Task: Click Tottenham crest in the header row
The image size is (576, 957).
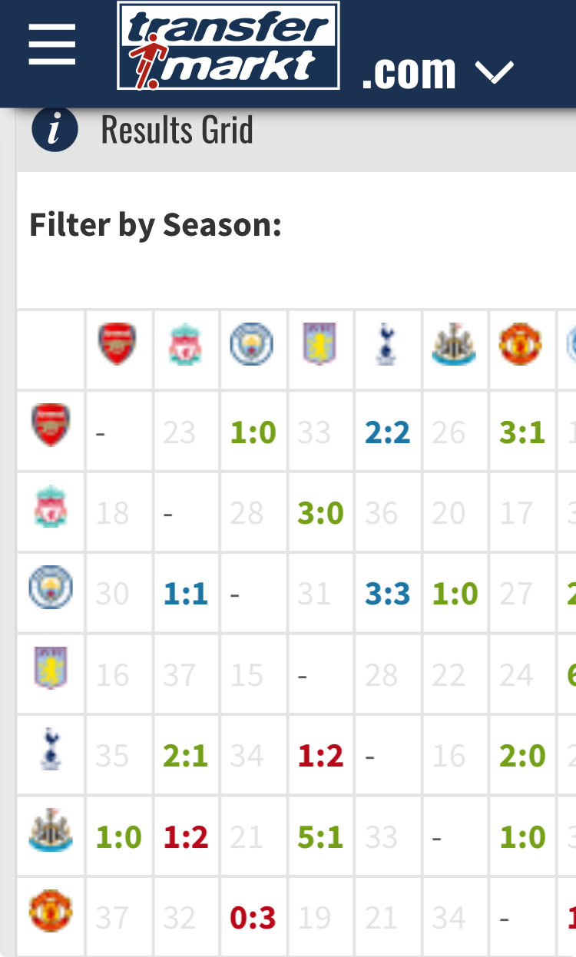Action: click(x=387, y=343)
